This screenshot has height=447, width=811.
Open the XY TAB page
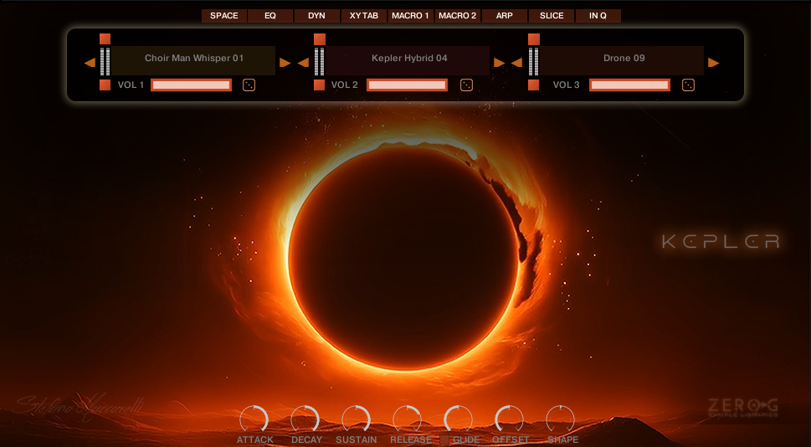364,16
